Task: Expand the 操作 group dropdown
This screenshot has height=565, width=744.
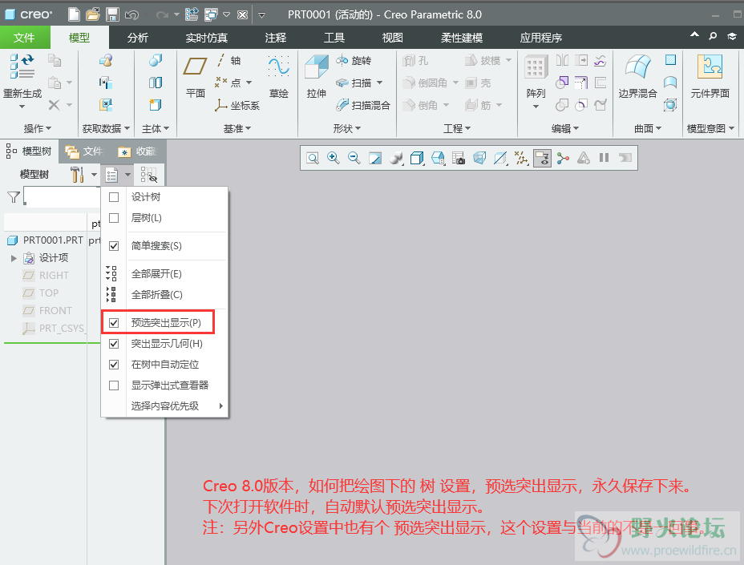Action: (38, 128)
